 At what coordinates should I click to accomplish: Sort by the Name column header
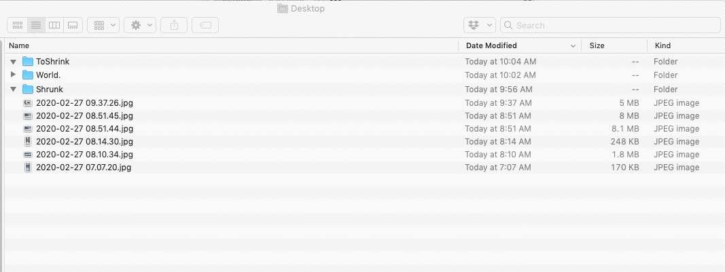tap(231, 45)
